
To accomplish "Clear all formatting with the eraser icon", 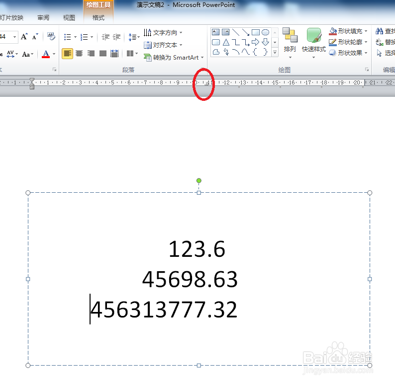I will click(x=51, y=36).
